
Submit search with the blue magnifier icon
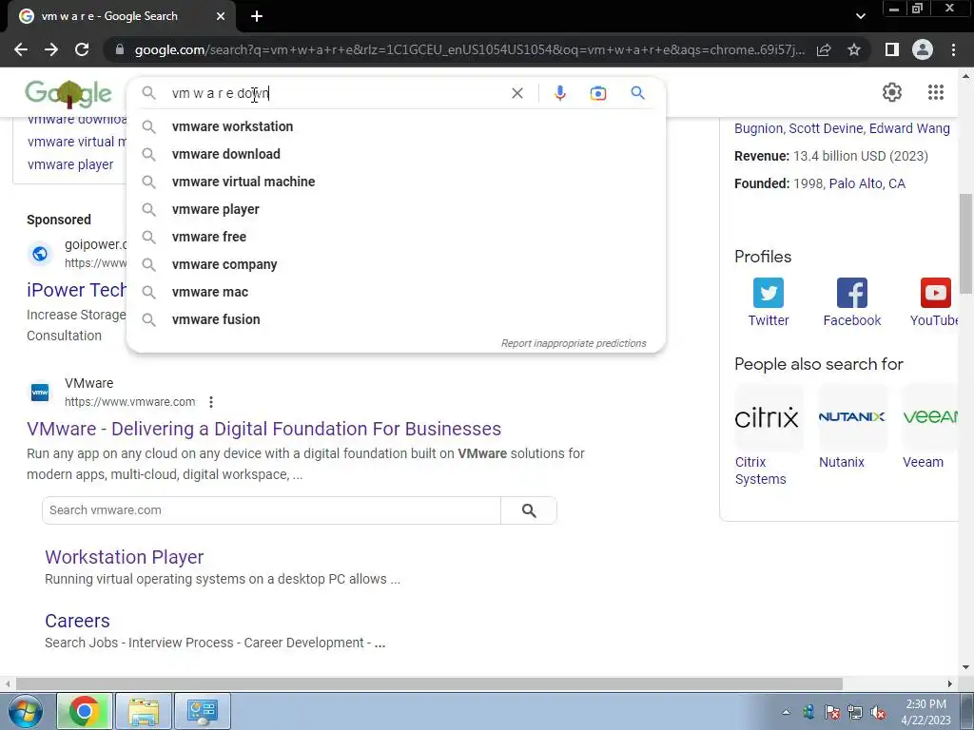pos(637,93)
